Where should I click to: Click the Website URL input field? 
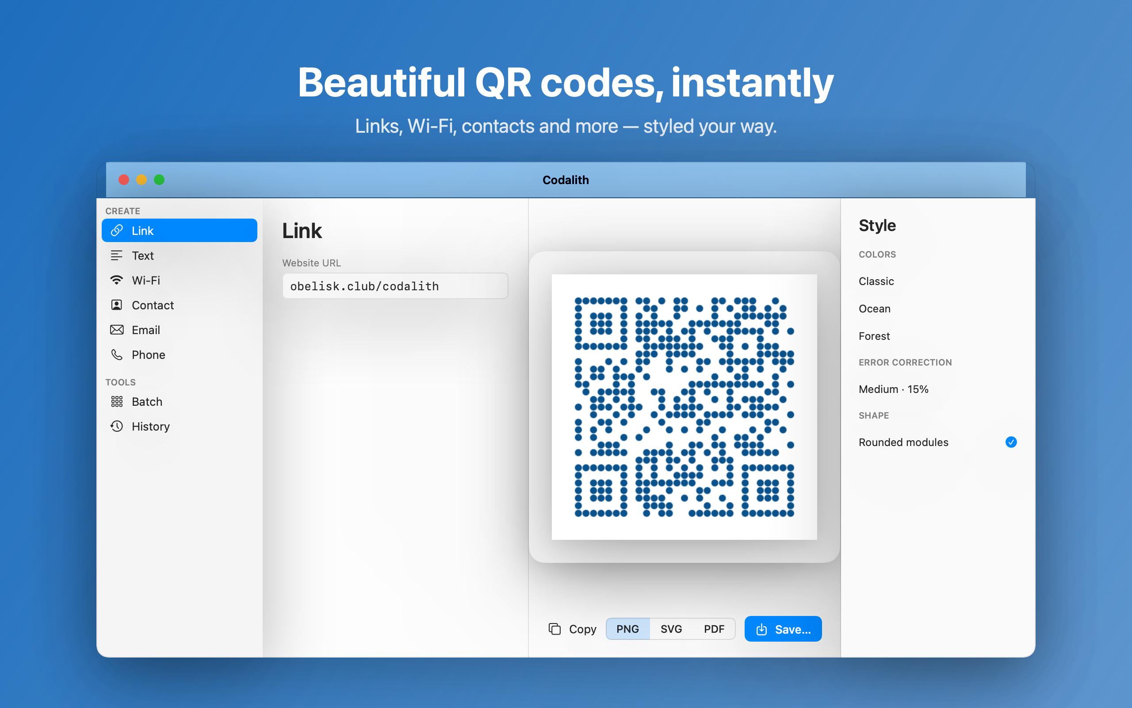tap(395, 286)
